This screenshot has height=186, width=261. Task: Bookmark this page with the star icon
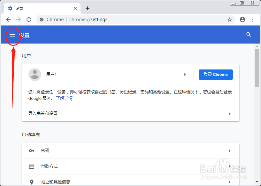(x=230, y=19)
